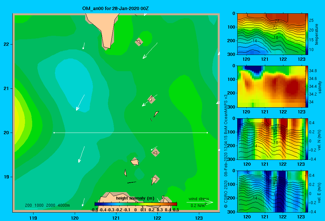Select the 'height anomaly (m)' label
The width and height of the screenshot is (325, 221).
[x=135, y=198]
